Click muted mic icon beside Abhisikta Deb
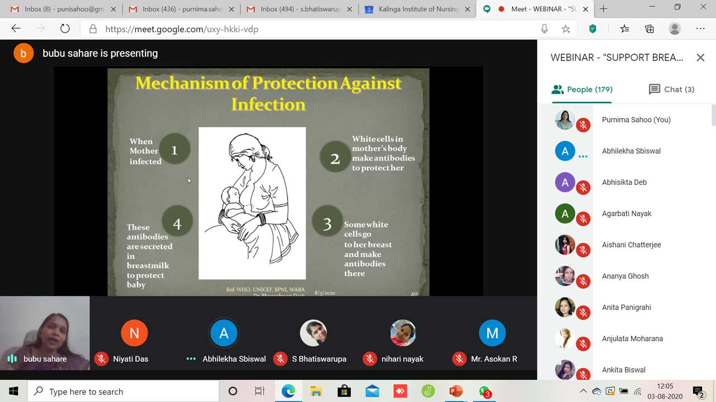 [x=583, y=188]
